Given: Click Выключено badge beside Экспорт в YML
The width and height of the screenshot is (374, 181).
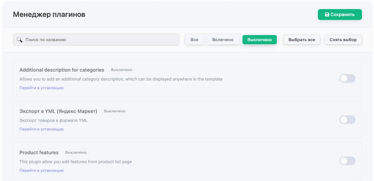Looking at the screenshot, I should coord(115,111).
